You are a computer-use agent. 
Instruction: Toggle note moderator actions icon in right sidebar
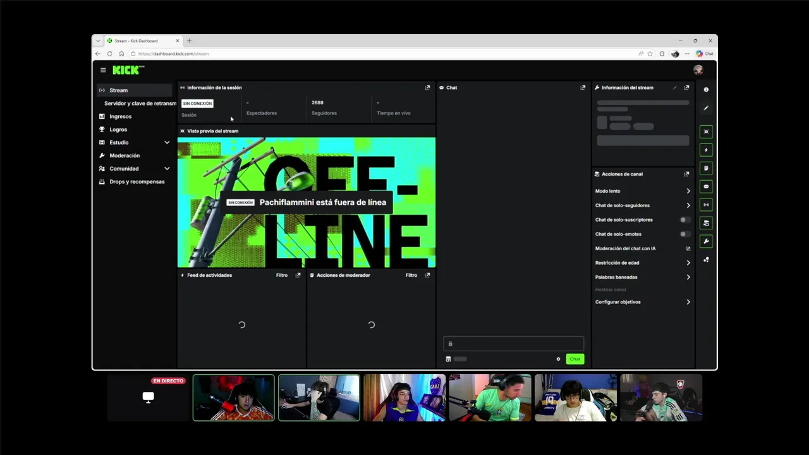click(x=706, y=168)
